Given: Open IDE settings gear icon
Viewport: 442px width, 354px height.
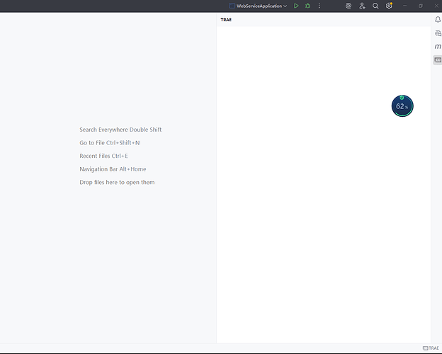Looking at the screenshot, I should (x=389, y=6).
